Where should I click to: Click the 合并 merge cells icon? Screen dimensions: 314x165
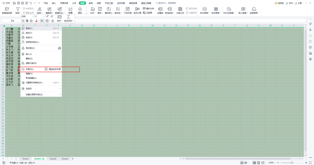pyautogui.click(x=59, y=17)
